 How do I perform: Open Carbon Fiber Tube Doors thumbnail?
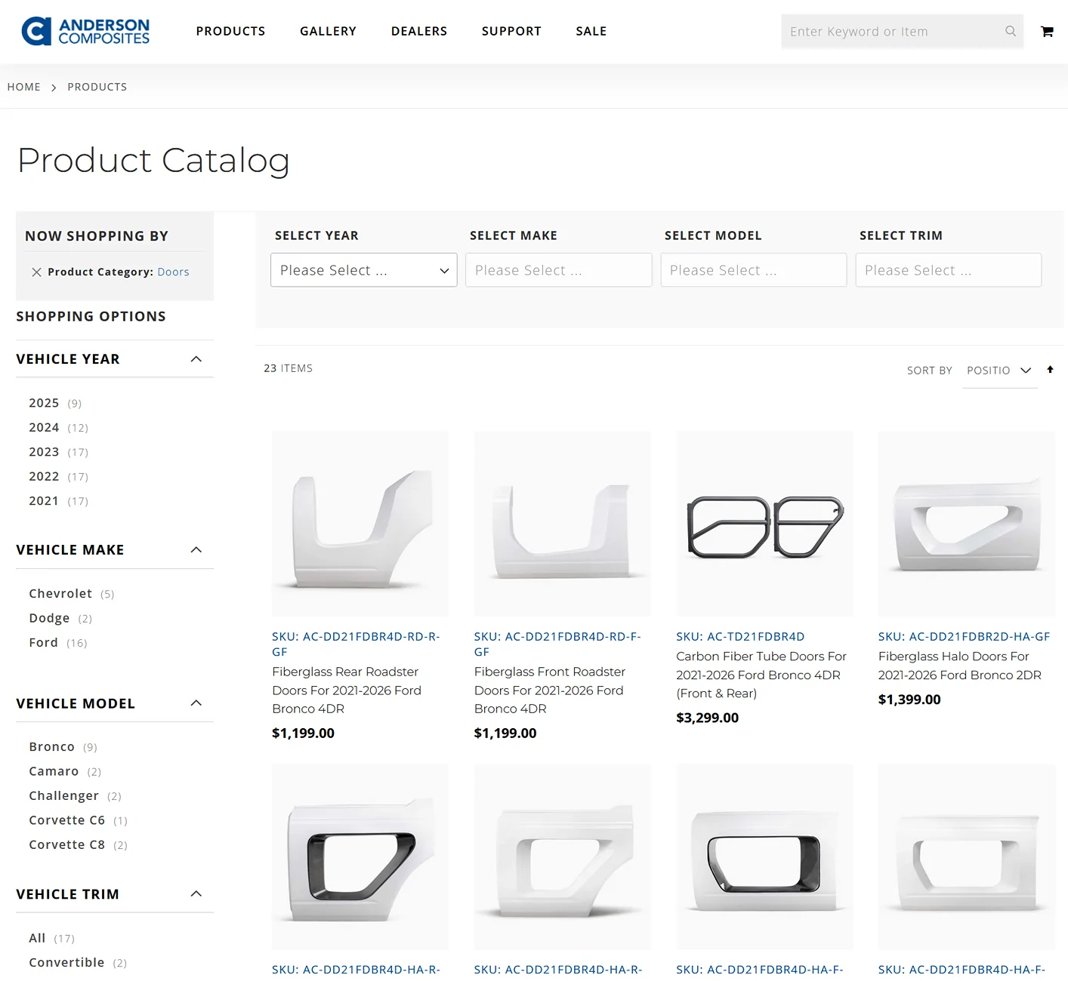click(765, 524)
